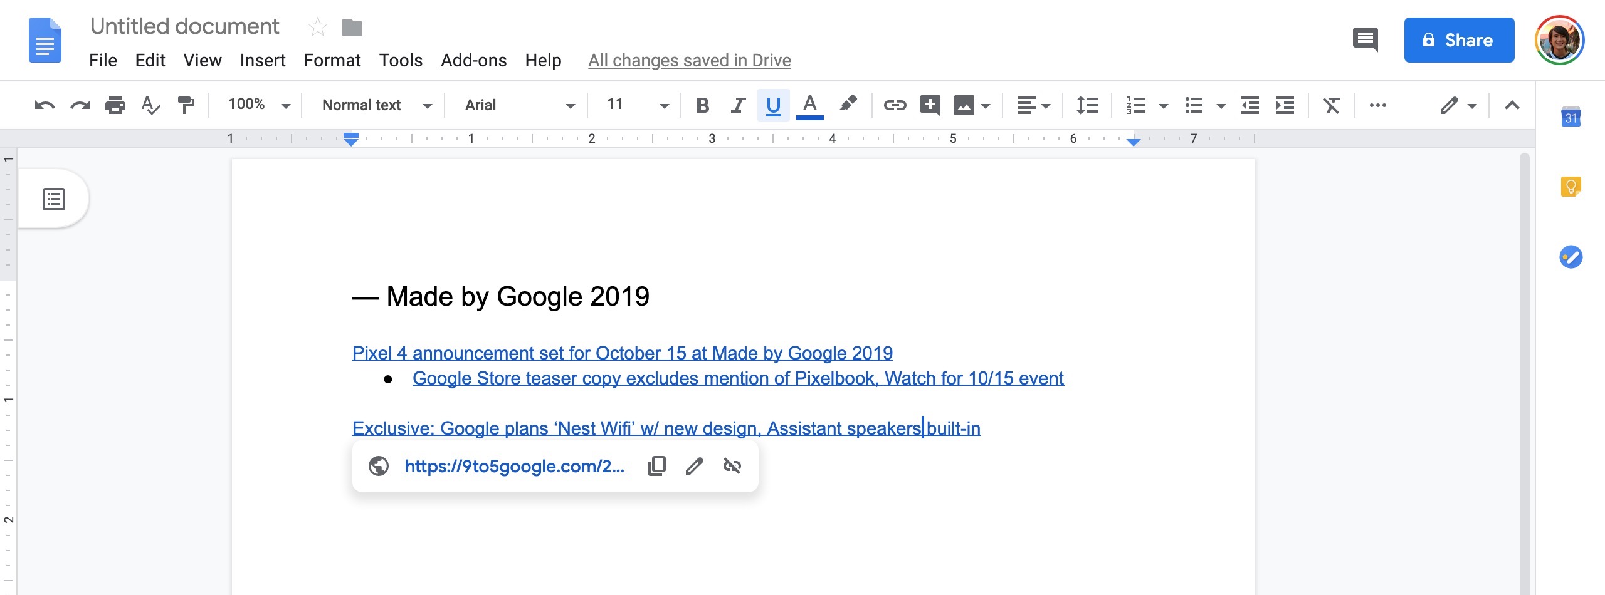Expand the Normal text styles dropdown

(x=376, y=105)
